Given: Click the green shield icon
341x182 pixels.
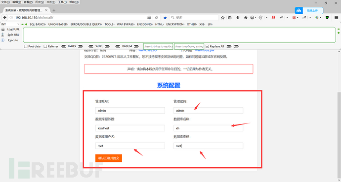Looking at the screenshot, I should (327, 18).
